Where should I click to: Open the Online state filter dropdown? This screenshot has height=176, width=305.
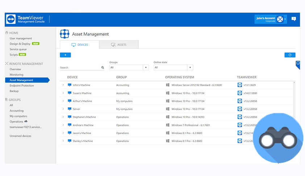[173, 68]
